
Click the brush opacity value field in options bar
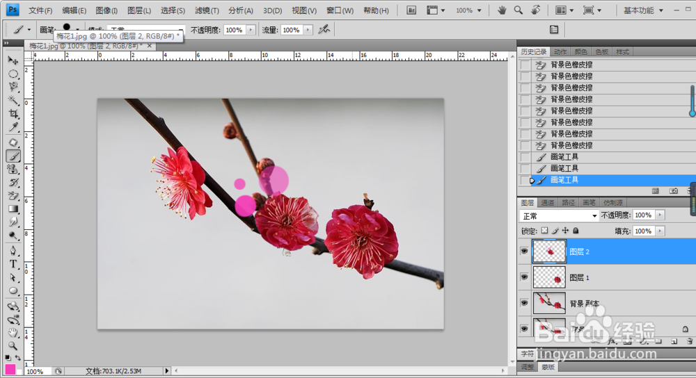click(235, 30)
